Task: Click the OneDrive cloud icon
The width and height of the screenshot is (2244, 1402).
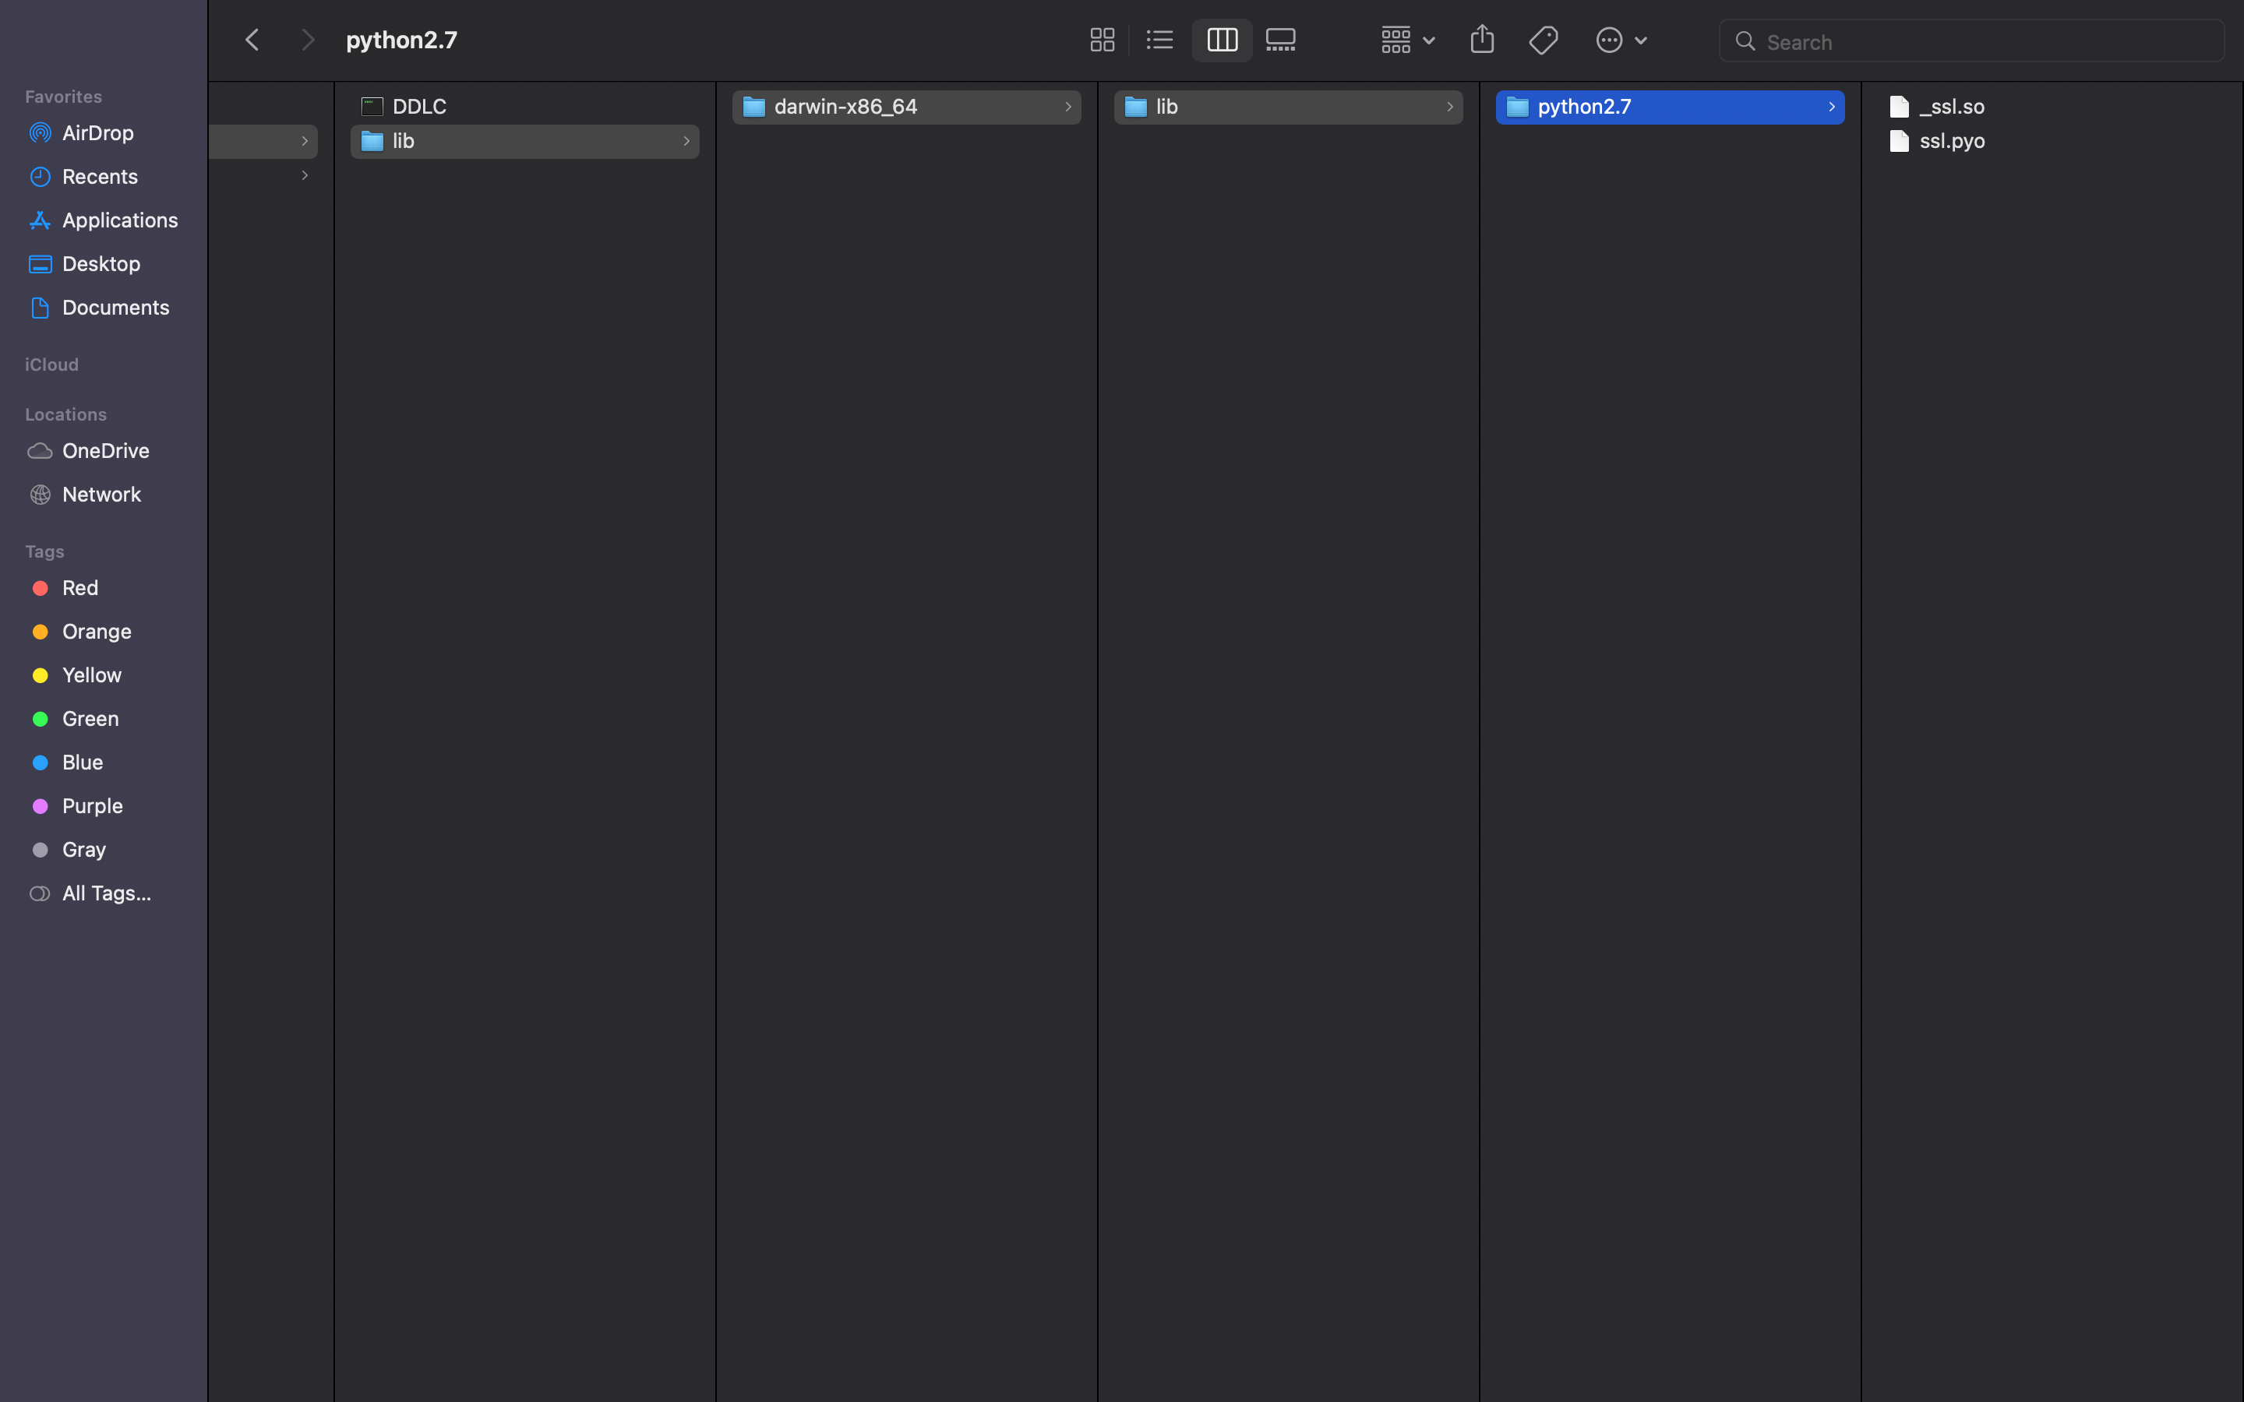Action: point(40,451)
